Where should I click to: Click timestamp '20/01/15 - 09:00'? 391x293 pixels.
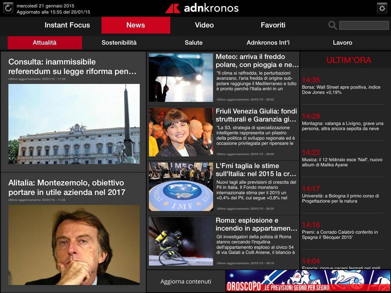pyautogui.click(x=262, y=154)
